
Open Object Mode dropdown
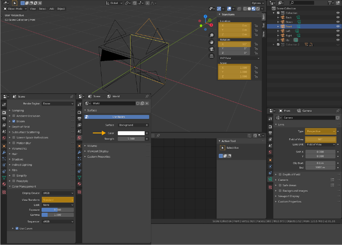(x=15, y=9)
